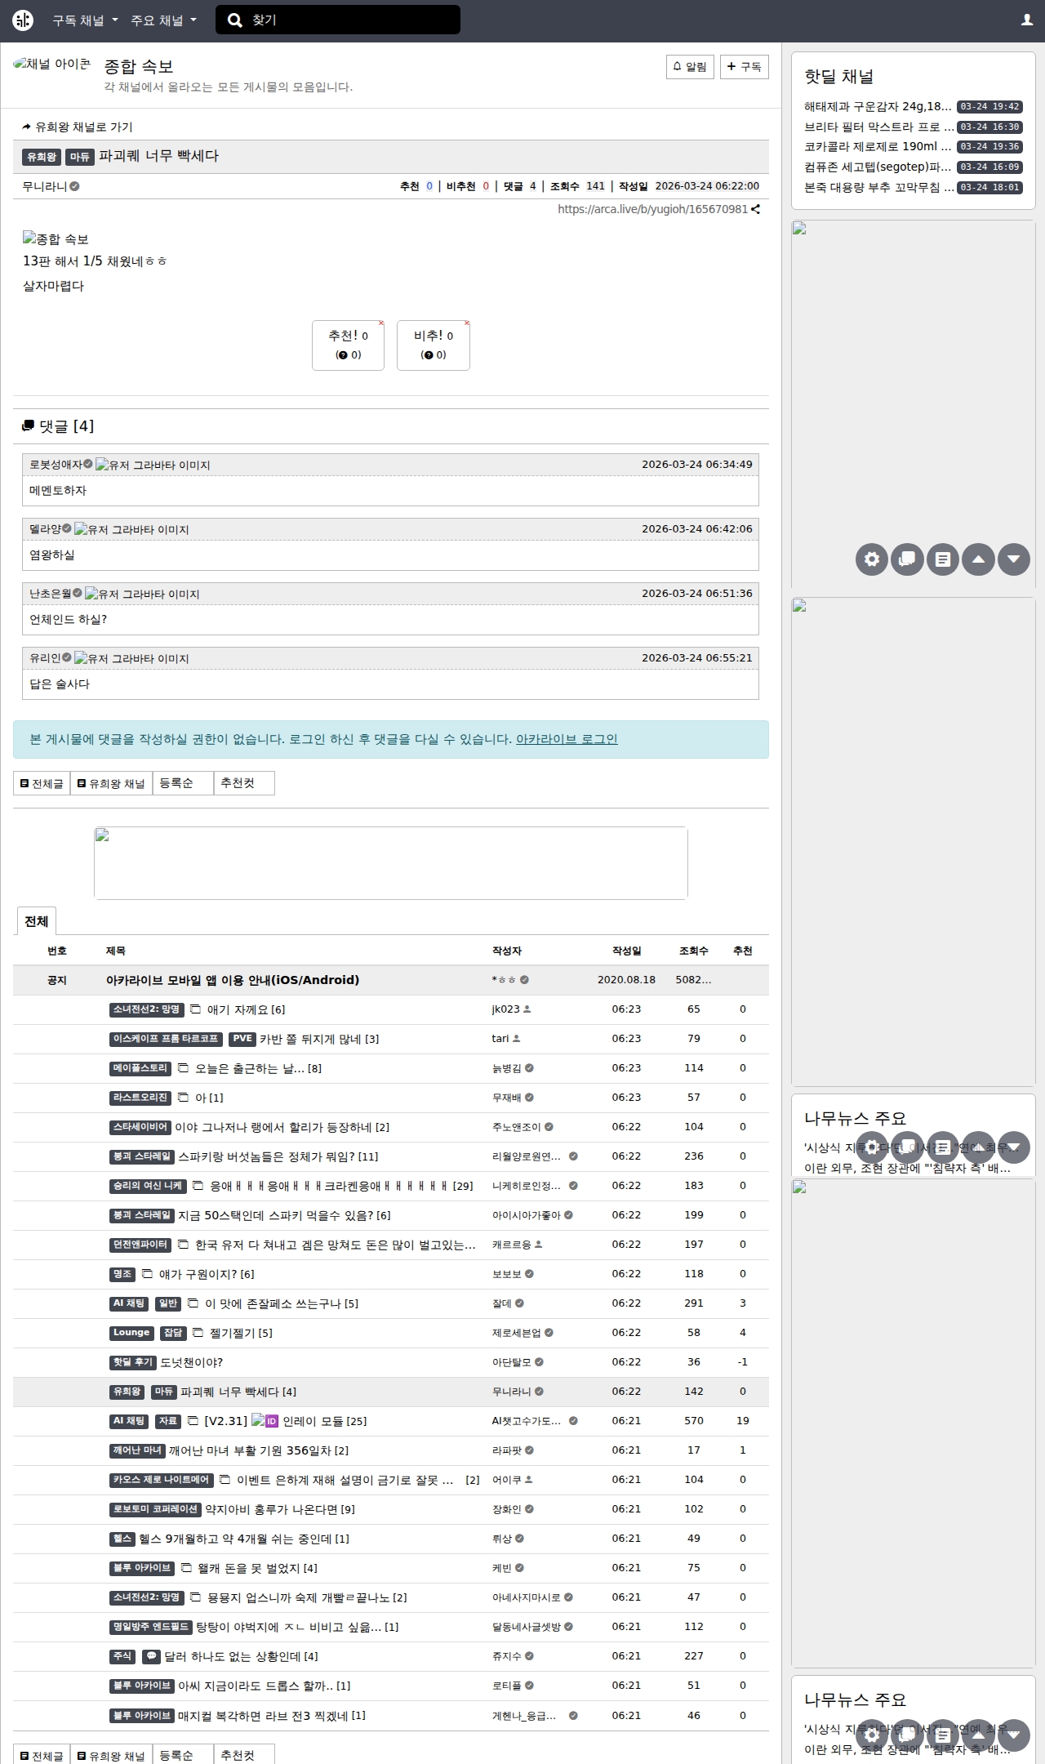
Task: Click the 승리의 여신 니케 channel badge
Action: tap(148, 1186)
